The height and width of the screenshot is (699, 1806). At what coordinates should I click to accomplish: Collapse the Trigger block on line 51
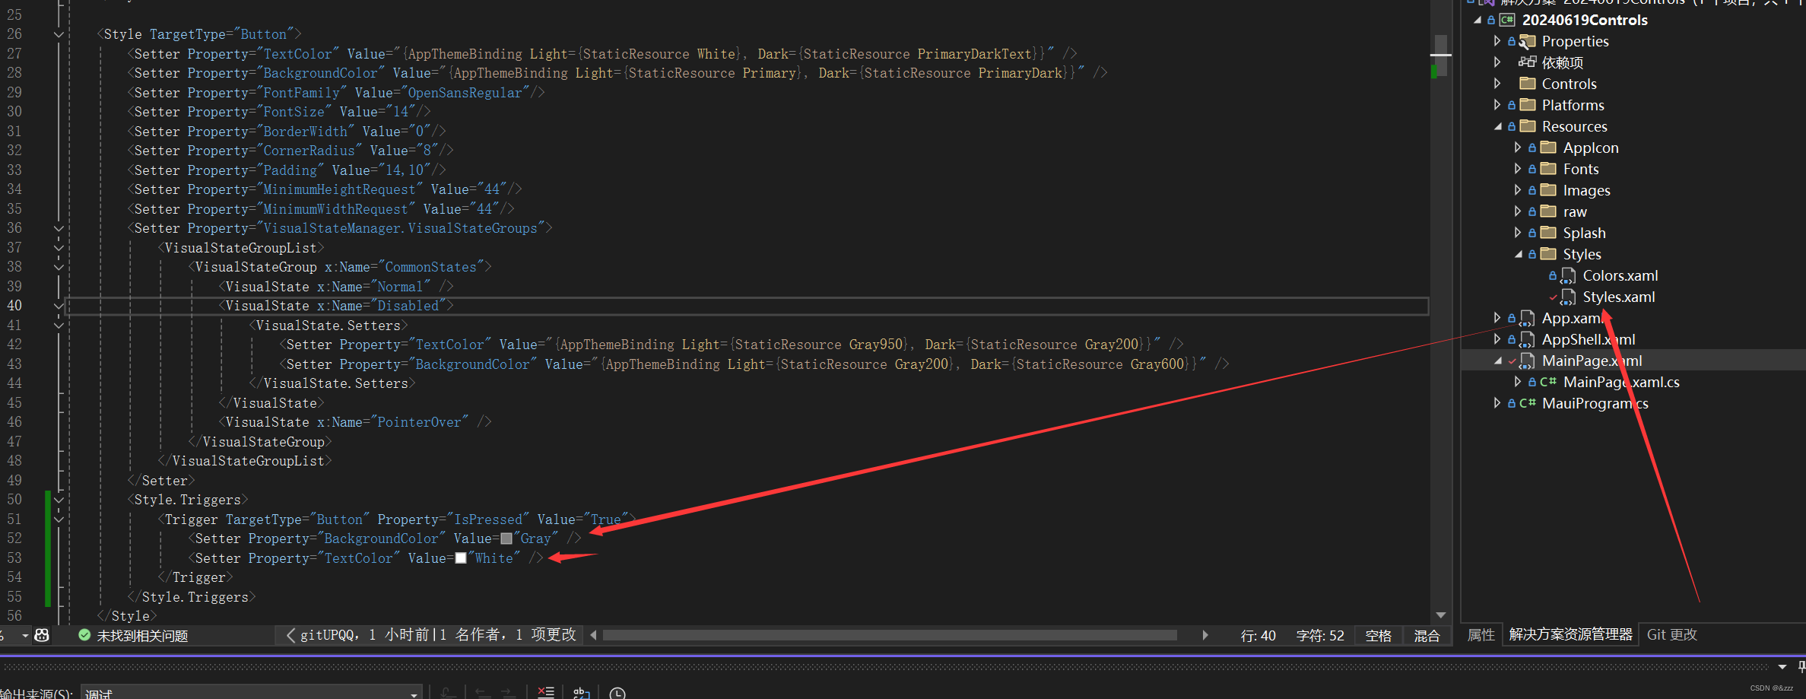point(59,519)
